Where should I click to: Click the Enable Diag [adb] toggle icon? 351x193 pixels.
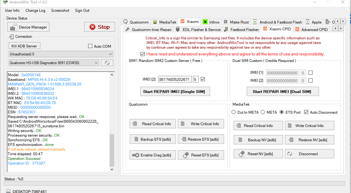pos(136,155)
